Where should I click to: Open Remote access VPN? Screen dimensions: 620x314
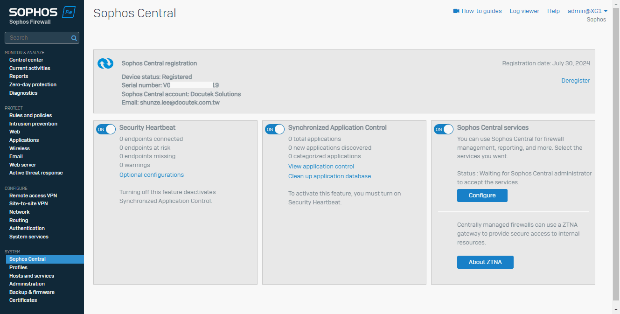(x=33, y=195)
